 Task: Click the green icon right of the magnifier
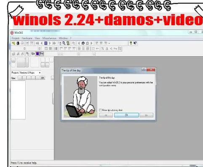68,43
